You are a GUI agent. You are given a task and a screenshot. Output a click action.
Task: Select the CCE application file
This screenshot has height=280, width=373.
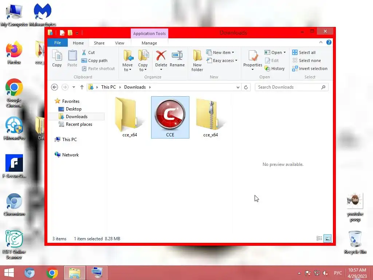(x=170, y=117)
